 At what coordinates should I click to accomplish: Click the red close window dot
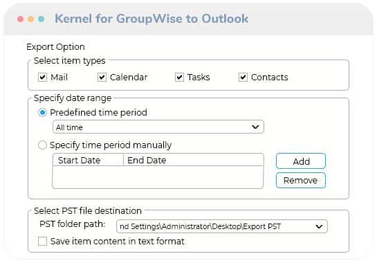point(21,19)
